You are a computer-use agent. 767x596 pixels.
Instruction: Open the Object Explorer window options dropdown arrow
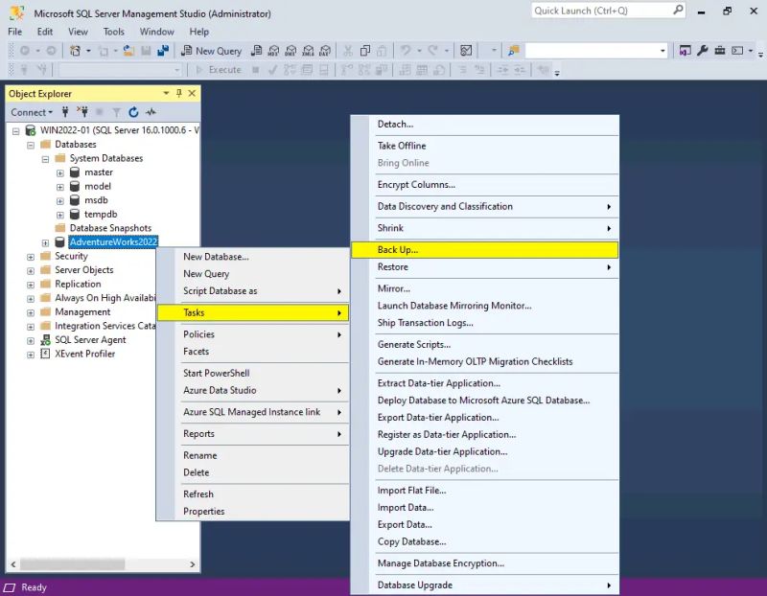165,93
